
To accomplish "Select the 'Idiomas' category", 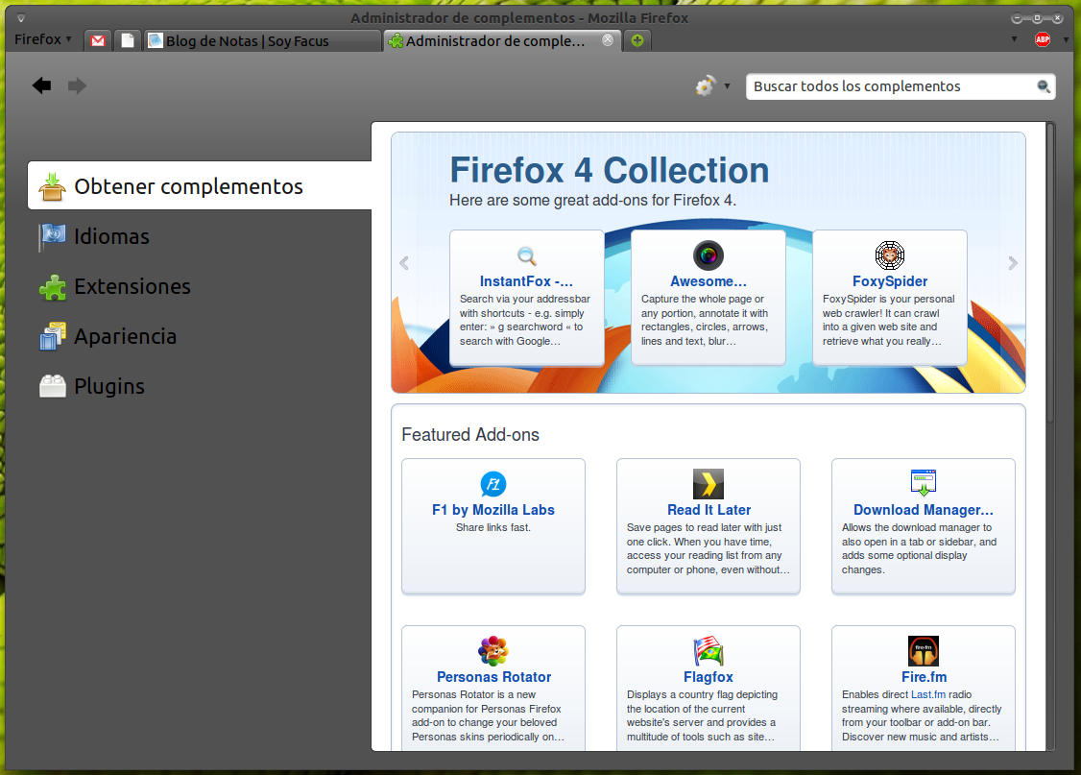I will (111, 236).
